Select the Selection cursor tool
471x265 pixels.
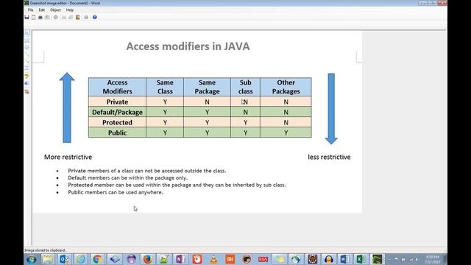click(27, 32)
